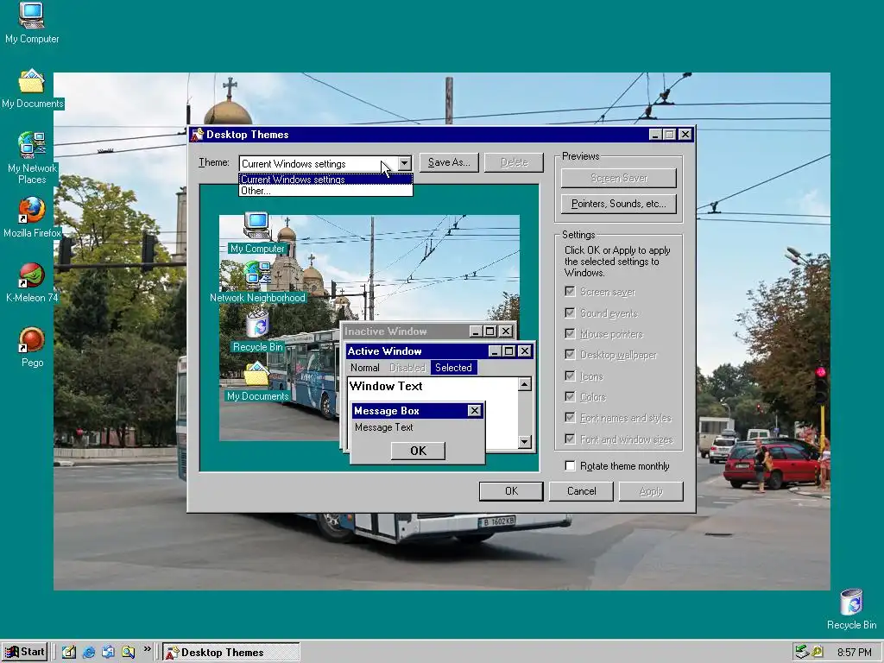Viewport: 884px width, 663px height.
Task: Select the Mozilla Firefox desktop shortcut
Action: coord(32,217)
